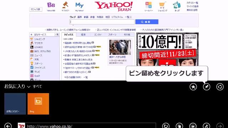Viewport: 228px width, 128px height.
Task: Select the トピックス news tab
Action: coord(69,35)
